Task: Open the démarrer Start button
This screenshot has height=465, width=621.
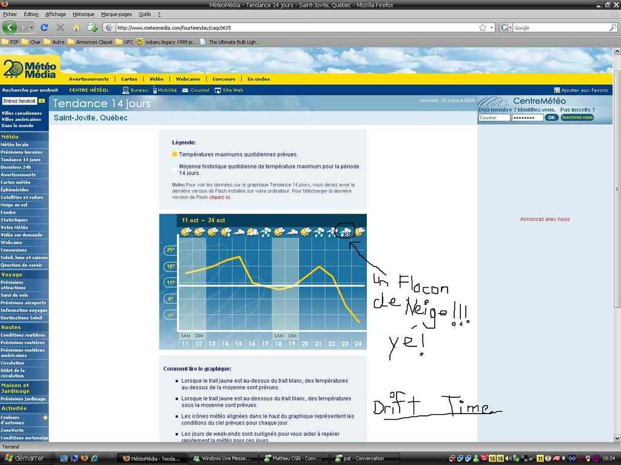Action: 23,458
